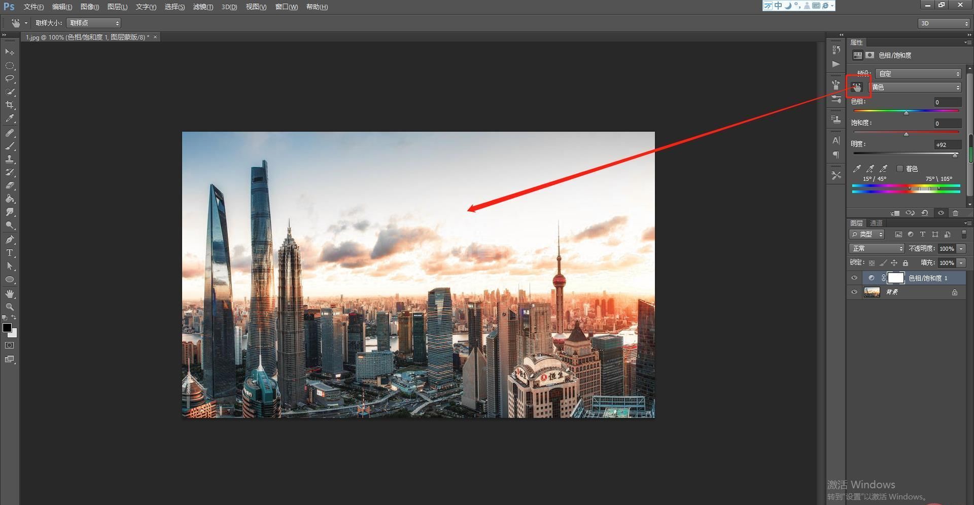The image size is (974, 505).
Task: Enable the 着色 colorize checkbox
Action: (900, 169)
